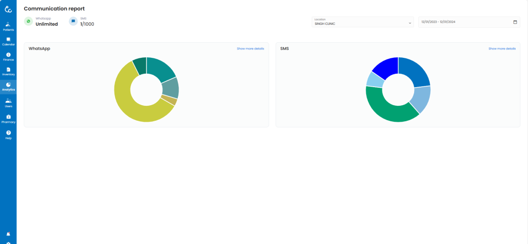The image size is (528, 244).
Task: Show more details for WhatsApp chart
Action: coord(250,48)
